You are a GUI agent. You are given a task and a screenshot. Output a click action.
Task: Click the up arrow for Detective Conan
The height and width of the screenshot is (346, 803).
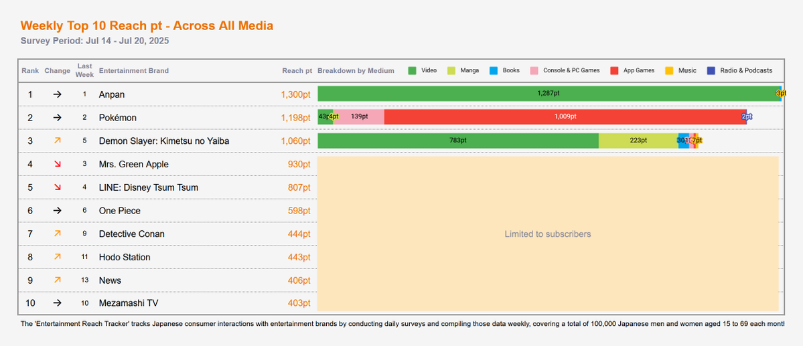pos(58,234)
